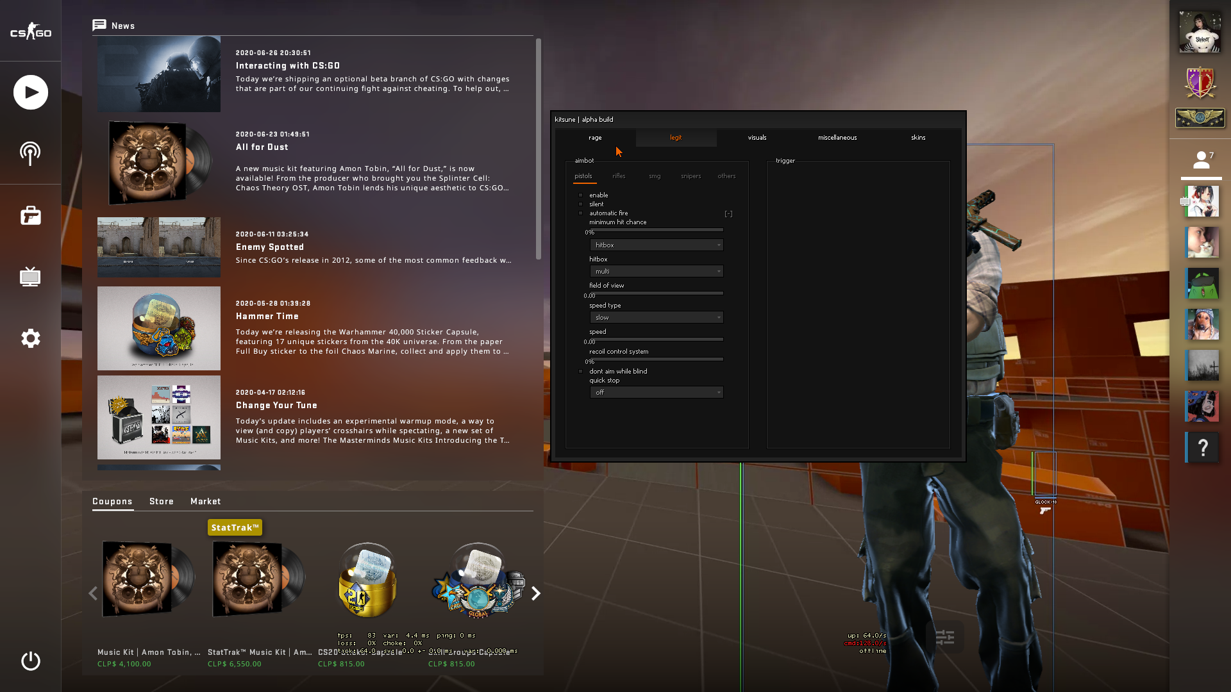
Task: Adjust the field of view slider
Action: 656,293
